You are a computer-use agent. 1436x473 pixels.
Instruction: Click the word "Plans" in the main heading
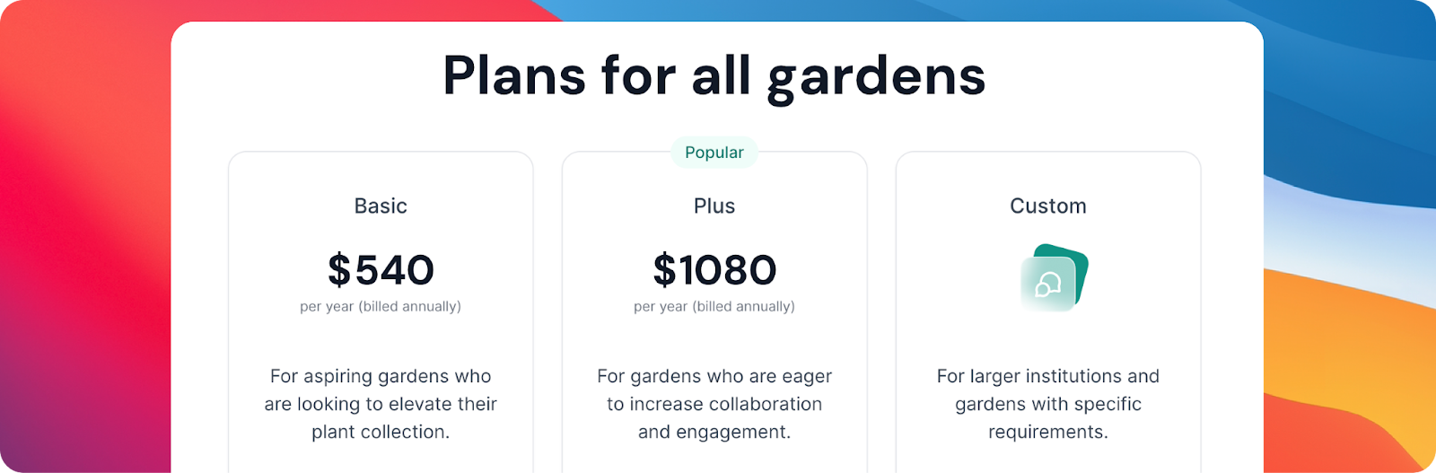[514, 75]
